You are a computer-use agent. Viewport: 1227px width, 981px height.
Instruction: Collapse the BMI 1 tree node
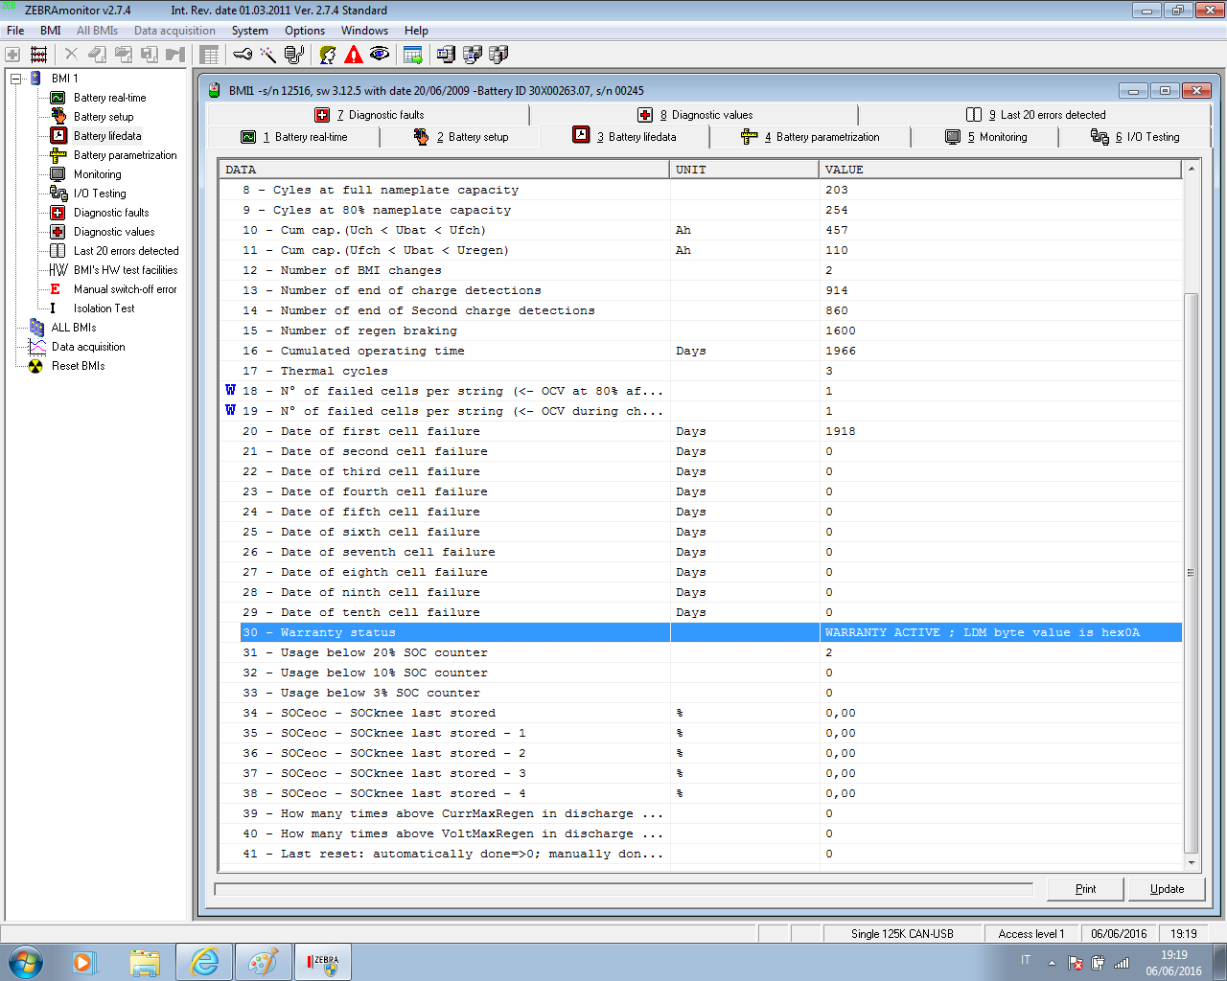16,79
